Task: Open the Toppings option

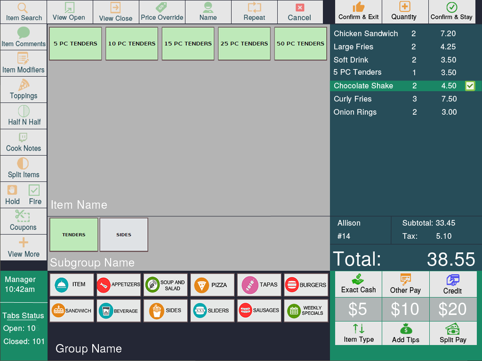Action: coord(24,89)
